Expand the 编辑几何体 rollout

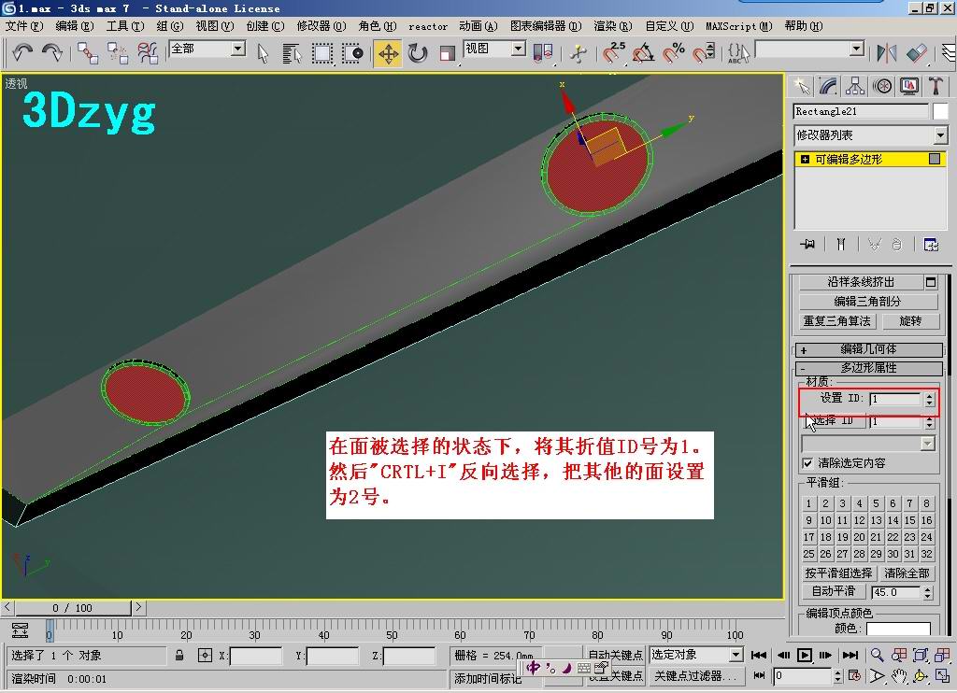(869, 349)
